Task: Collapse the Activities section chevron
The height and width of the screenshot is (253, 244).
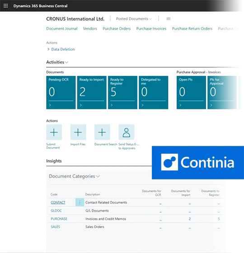Action: pyautogui.click(x=67, y=62)
